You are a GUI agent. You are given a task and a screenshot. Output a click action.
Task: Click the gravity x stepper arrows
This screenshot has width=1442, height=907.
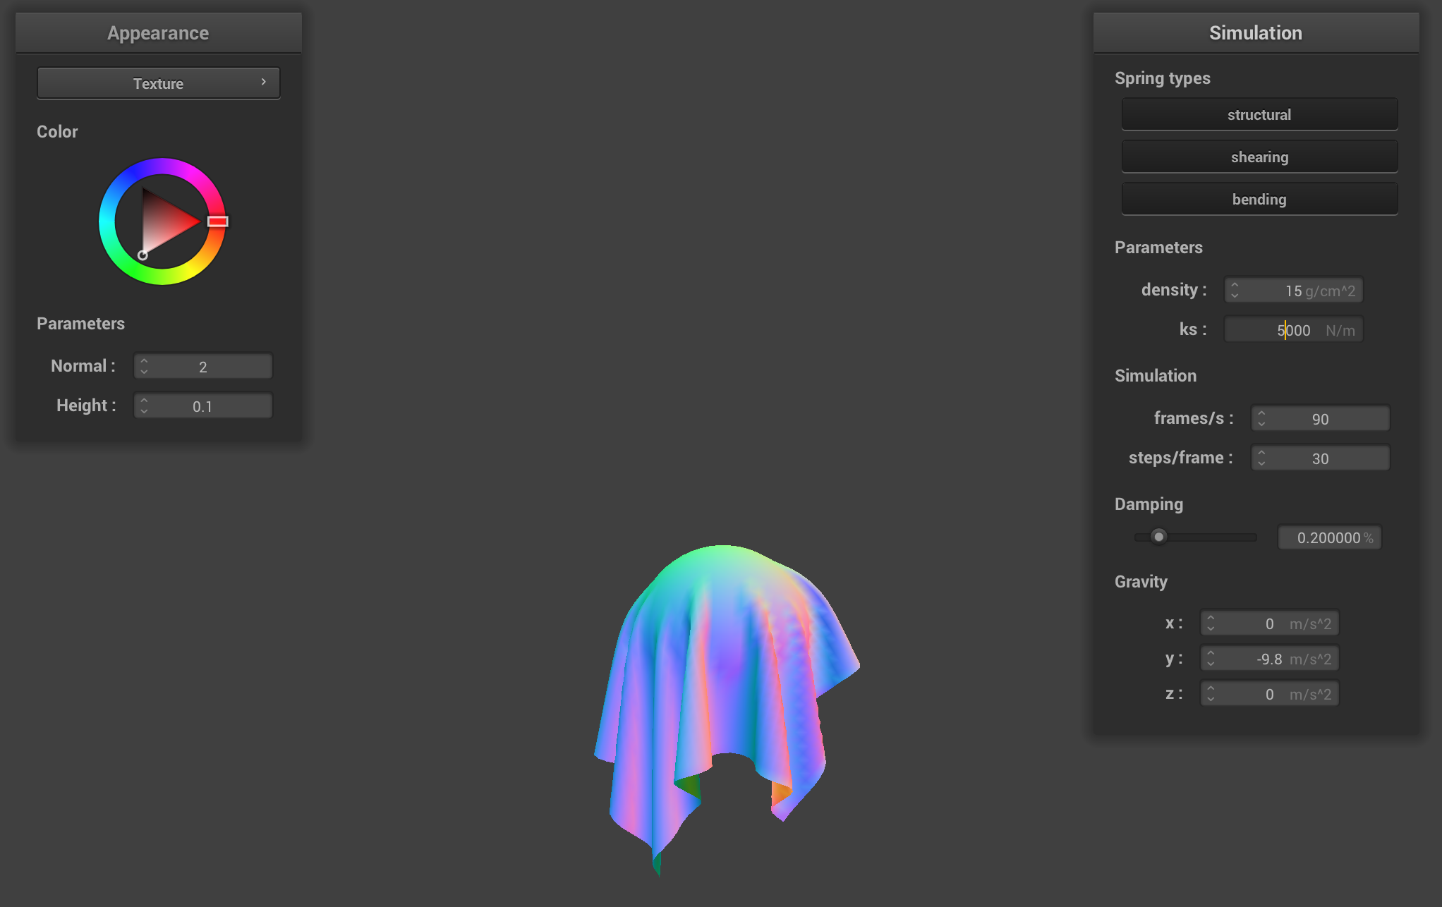(1211, 623)
